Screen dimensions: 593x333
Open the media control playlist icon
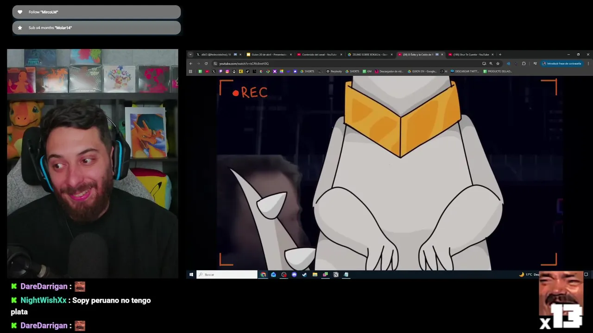(535, 63)
